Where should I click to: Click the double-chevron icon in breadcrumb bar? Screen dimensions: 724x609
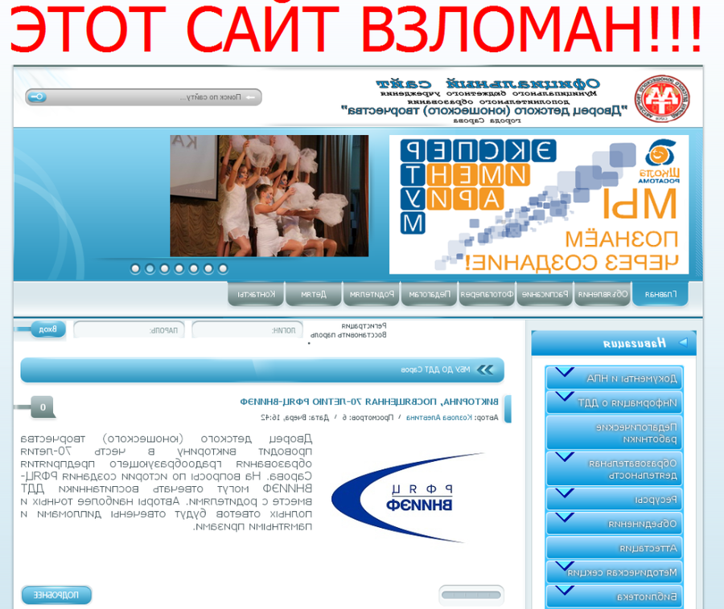point(486,370)
